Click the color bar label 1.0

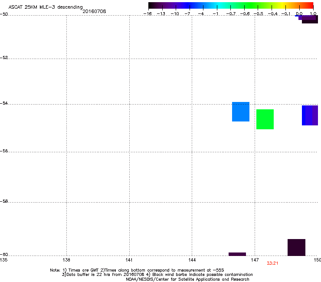pos(313,14)
